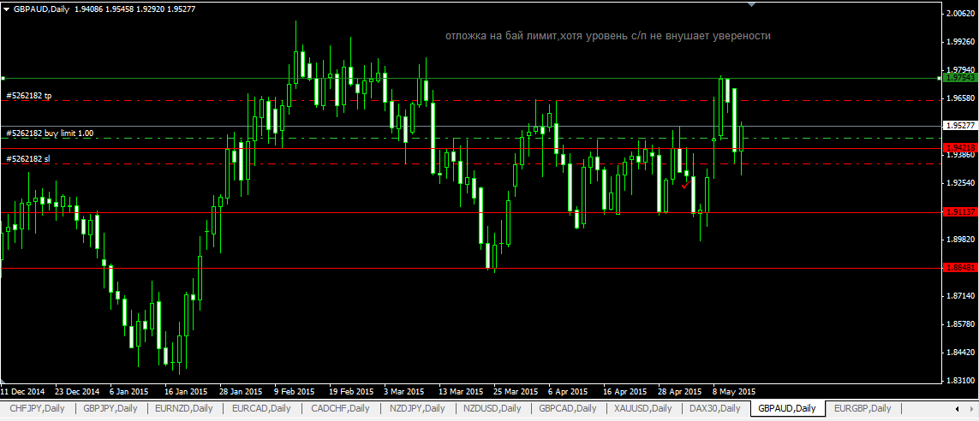This screenshot has width=979, height=421.
Task: Select the red check mark object
Action: pyautogui.click(x=685, y=183)
